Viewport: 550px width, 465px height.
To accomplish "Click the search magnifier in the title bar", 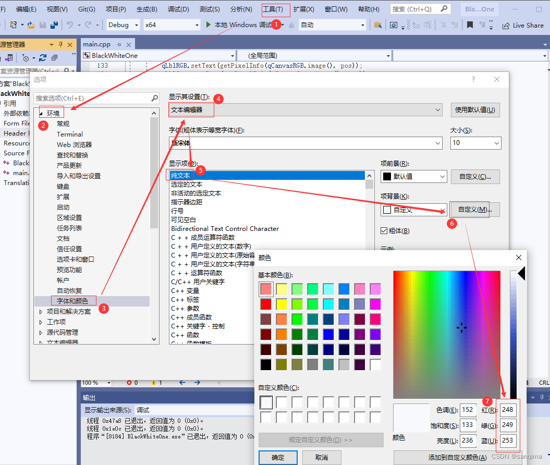I will (444, 9).
